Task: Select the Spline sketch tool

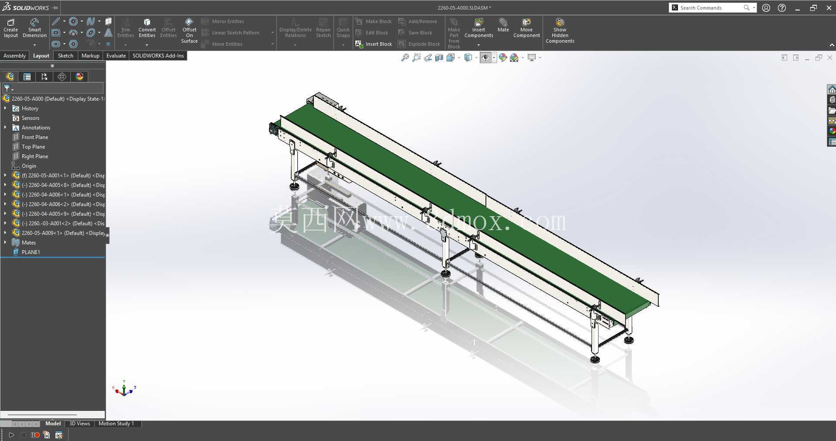Action: (x=91, y=21)
